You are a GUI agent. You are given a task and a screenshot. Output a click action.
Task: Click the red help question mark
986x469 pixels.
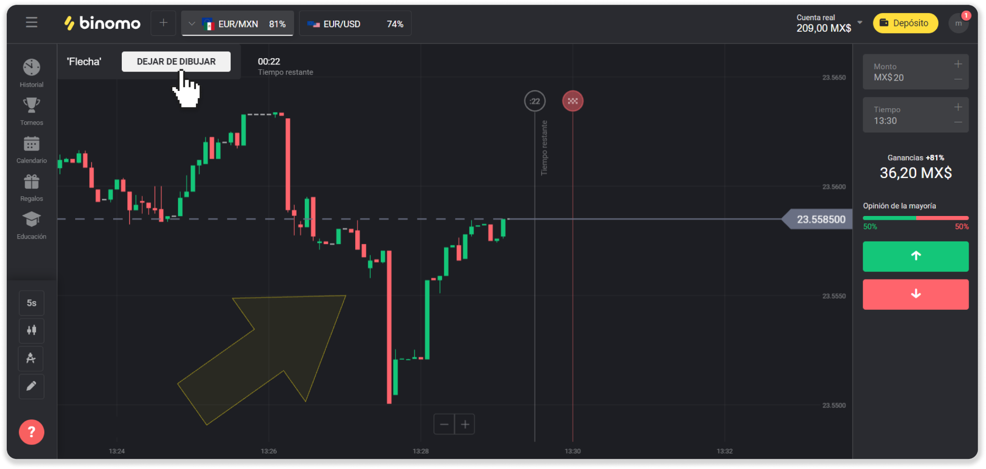coord(31,432)
